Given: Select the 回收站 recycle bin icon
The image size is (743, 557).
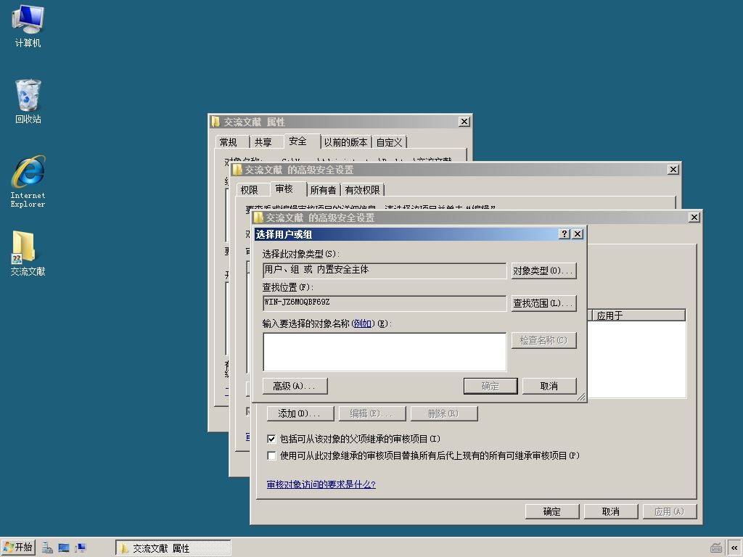Looking at the screenshot, I should (28, 102).
